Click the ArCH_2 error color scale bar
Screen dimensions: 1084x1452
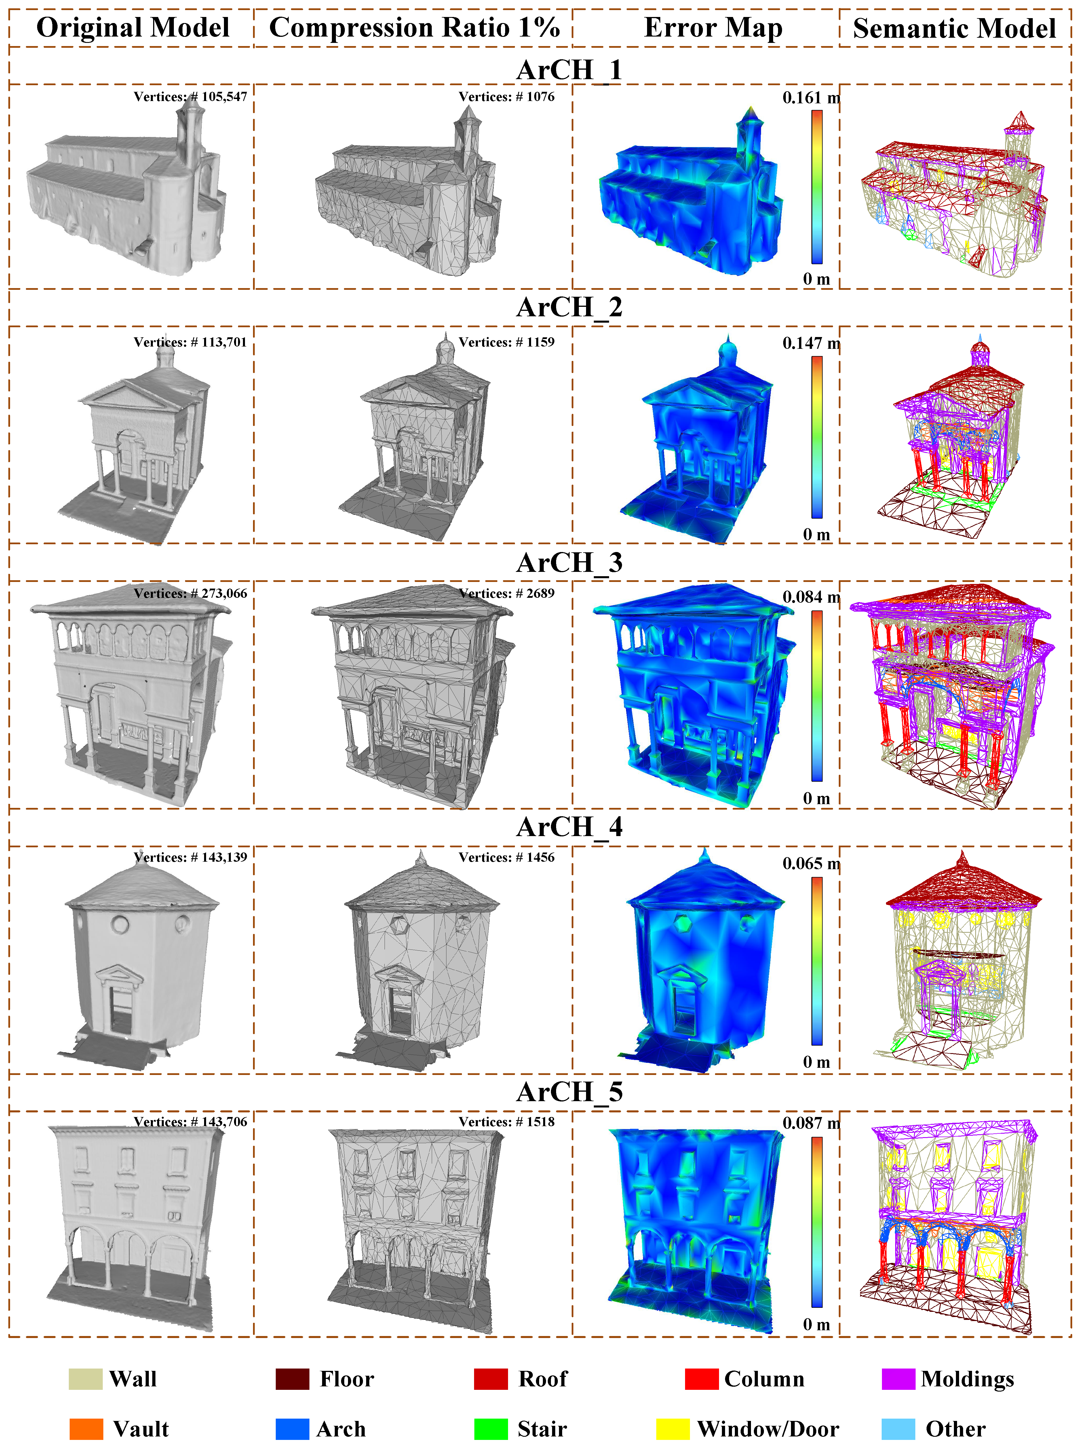tap(817, 438)
